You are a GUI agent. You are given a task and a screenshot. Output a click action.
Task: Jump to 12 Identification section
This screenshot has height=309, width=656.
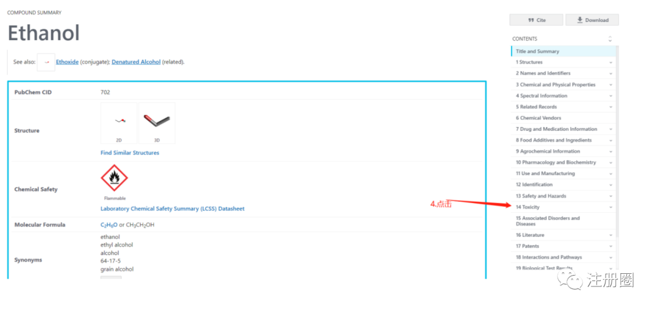coord(534,184)
